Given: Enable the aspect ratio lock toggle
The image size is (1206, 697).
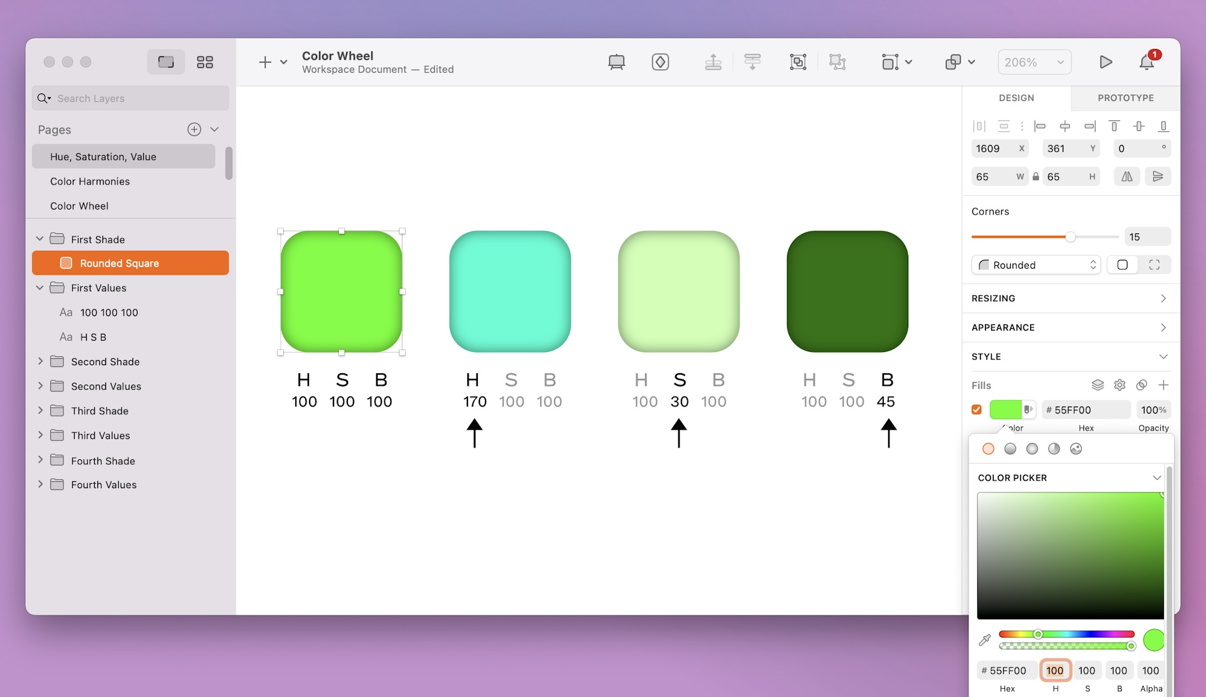Looking at the screenshot, I should [x=1036, y=176].
